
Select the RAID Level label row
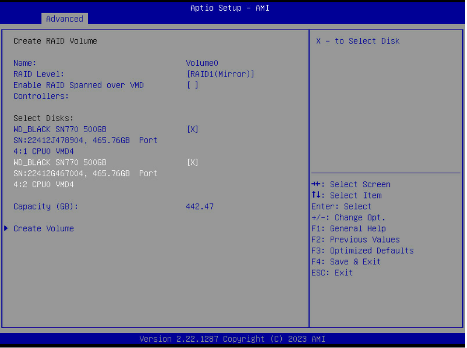(x=39, y=74)
